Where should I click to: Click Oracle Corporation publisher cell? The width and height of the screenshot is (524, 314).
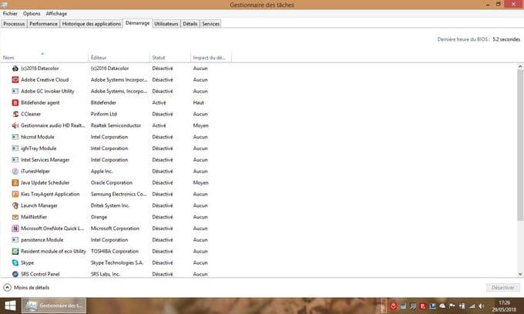pos(112,182)
